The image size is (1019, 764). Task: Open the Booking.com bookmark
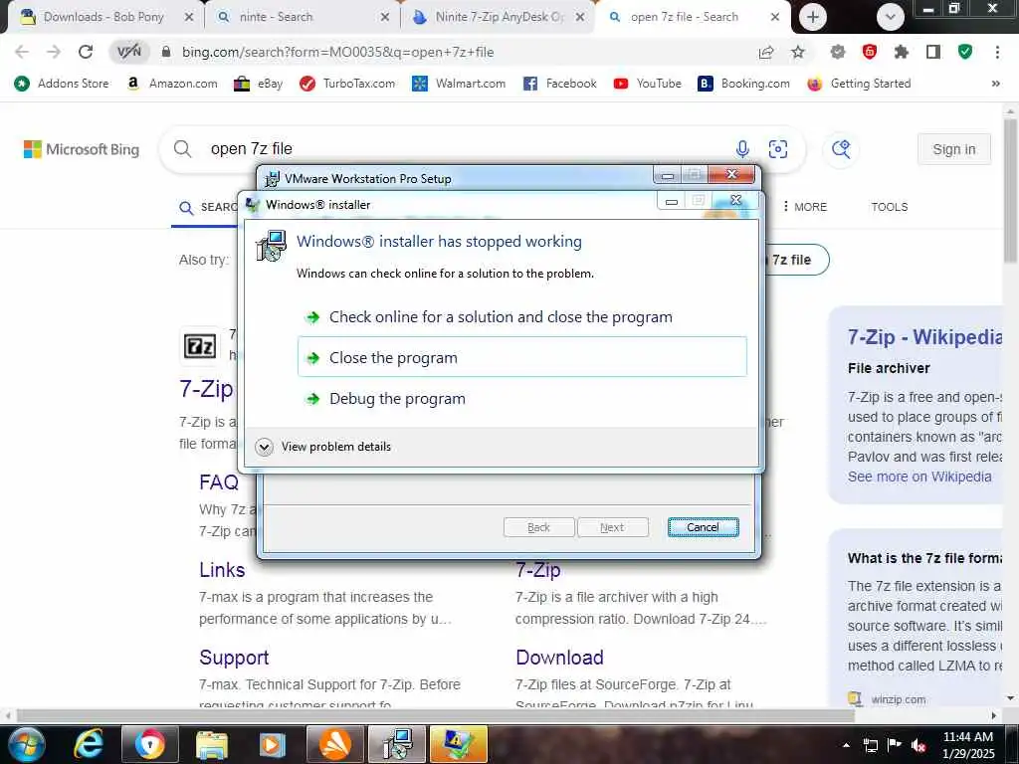coord(743,84)
